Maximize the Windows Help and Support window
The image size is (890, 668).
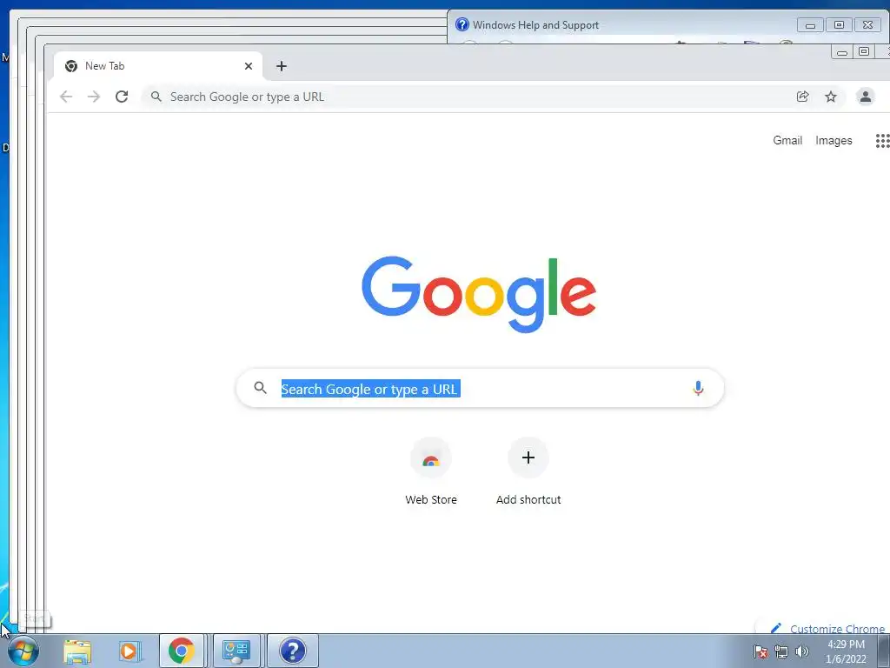(839, 25)
